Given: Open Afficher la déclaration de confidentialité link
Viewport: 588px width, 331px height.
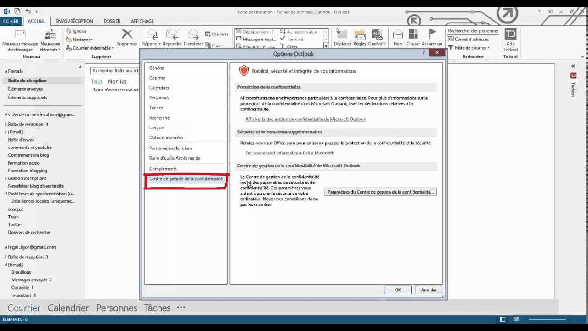Looking at the screenshot, I should tap(305, 119).
